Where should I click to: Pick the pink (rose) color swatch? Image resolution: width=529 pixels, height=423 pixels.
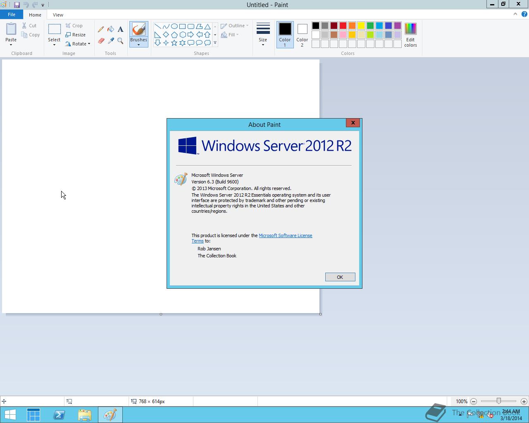(343, 35)
